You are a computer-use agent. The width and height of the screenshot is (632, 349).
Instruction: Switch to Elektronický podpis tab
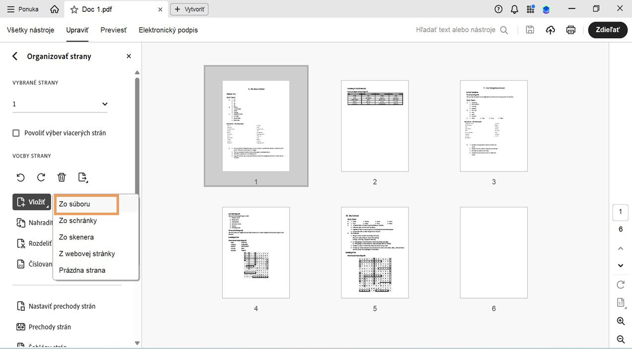168,30
